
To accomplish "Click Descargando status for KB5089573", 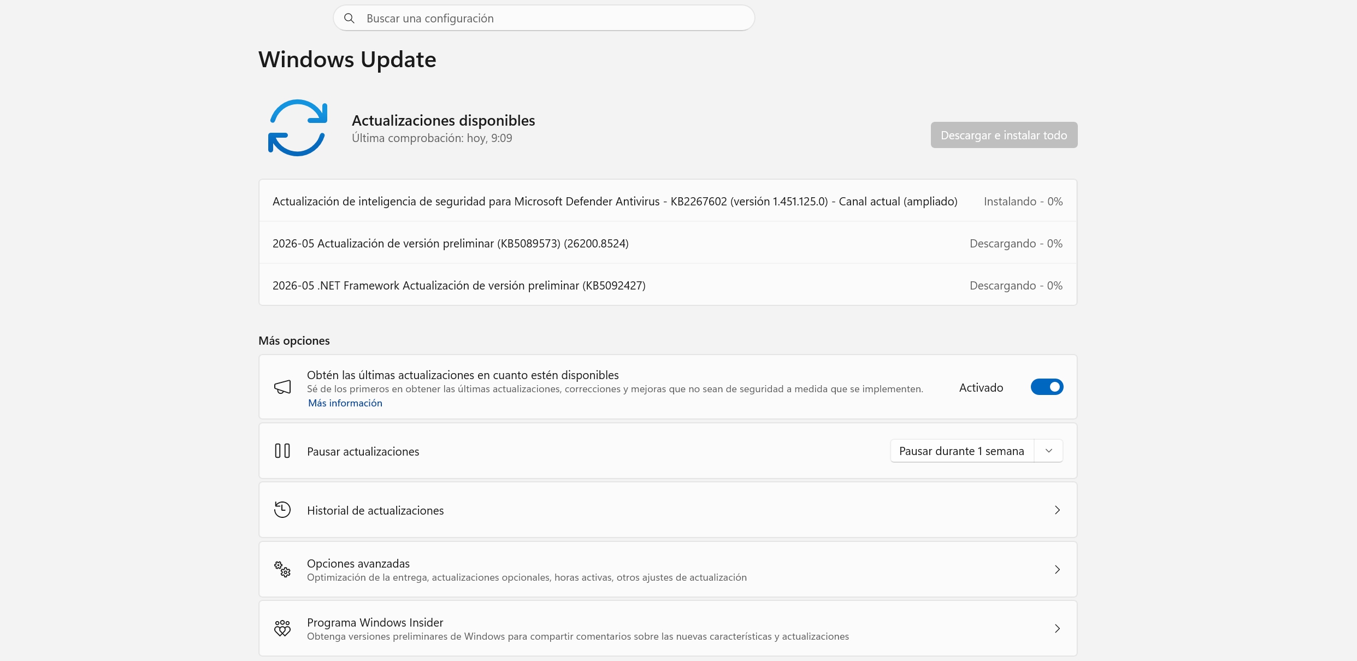I will click(1016, 244).
